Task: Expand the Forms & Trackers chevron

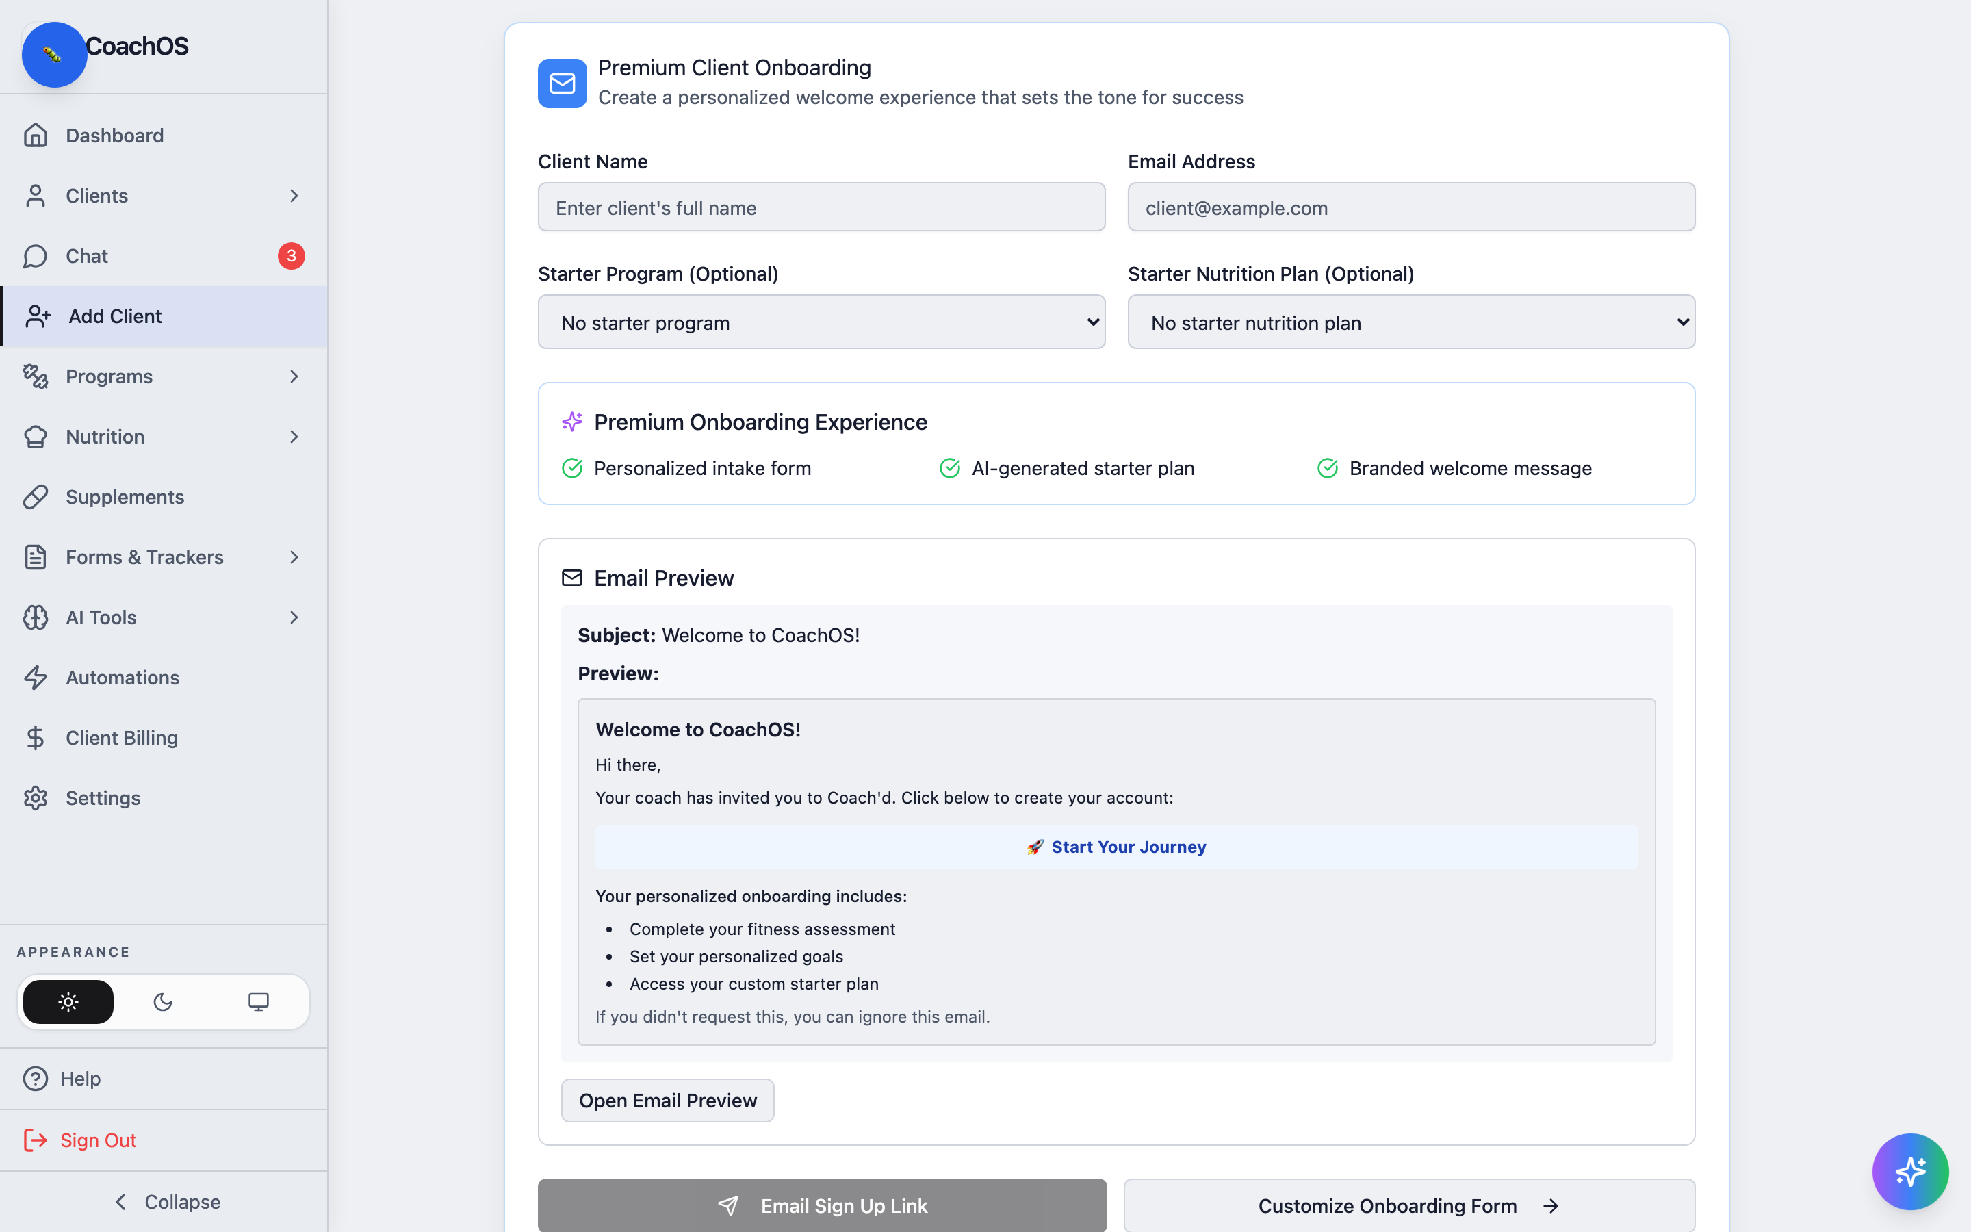Action: point(294,557)
